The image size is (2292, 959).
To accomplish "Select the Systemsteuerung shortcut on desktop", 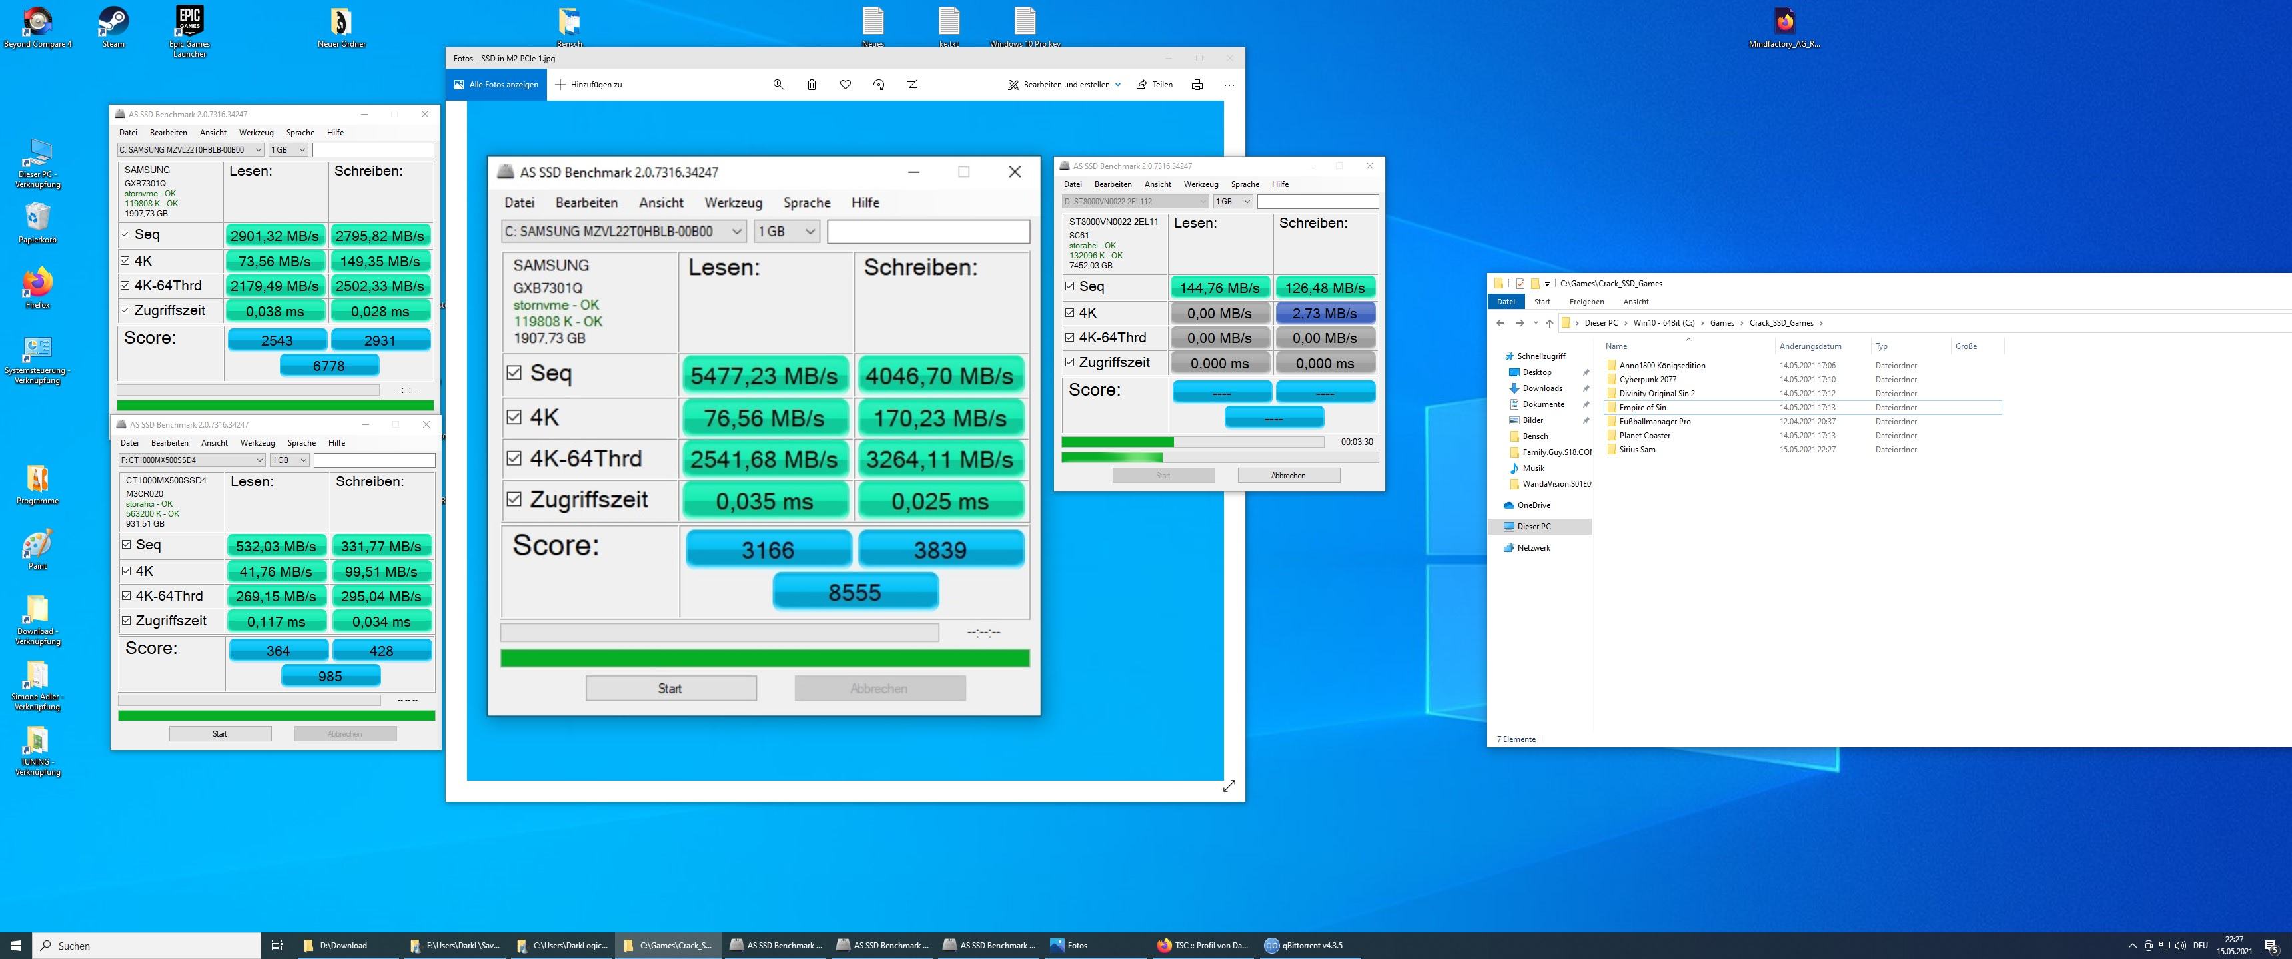I will [37, 360].
